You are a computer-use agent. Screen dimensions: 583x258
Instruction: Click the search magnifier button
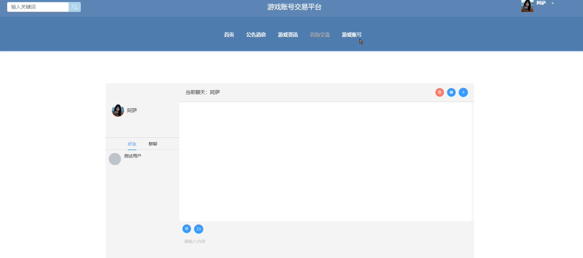pyautogui.click(x=75, y=7)
